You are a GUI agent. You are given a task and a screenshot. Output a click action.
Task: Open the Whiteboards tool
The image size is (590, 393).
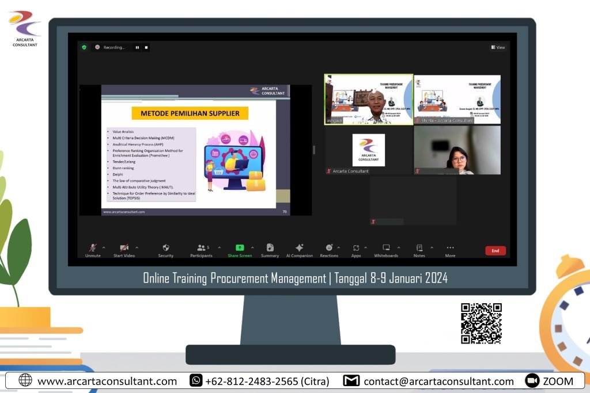[386, 248]
